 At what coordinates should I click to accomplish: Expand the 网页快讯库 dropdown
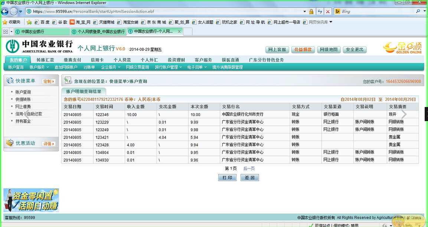coord(331,22)
